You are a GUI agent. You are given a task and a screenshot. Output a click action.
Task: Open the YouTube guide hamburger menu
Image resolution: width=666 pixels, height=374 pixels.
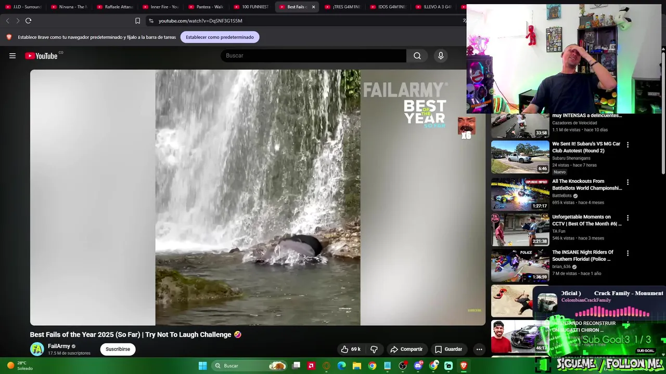click(x=12, y=56)
